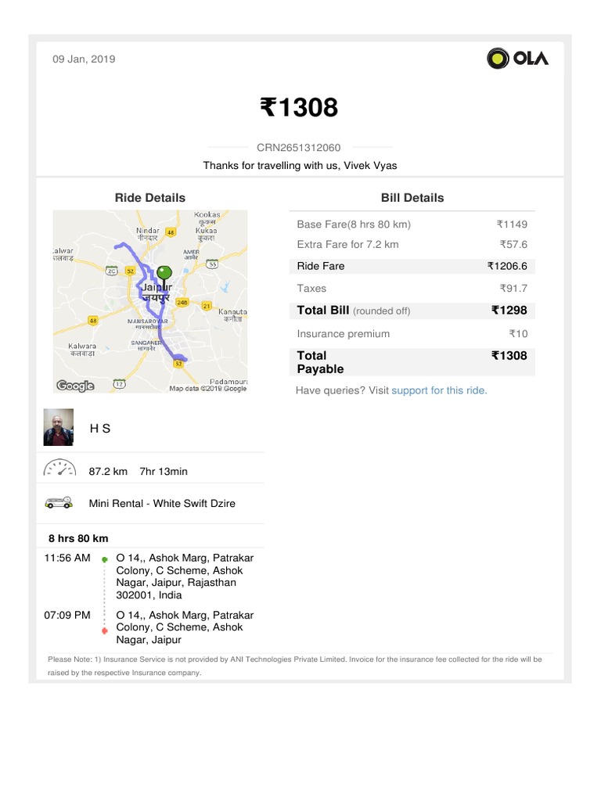Click the ₹1308 total amount heading
Image resolution: width=601 pixels, height=801 pixels.
coord(299,107)
